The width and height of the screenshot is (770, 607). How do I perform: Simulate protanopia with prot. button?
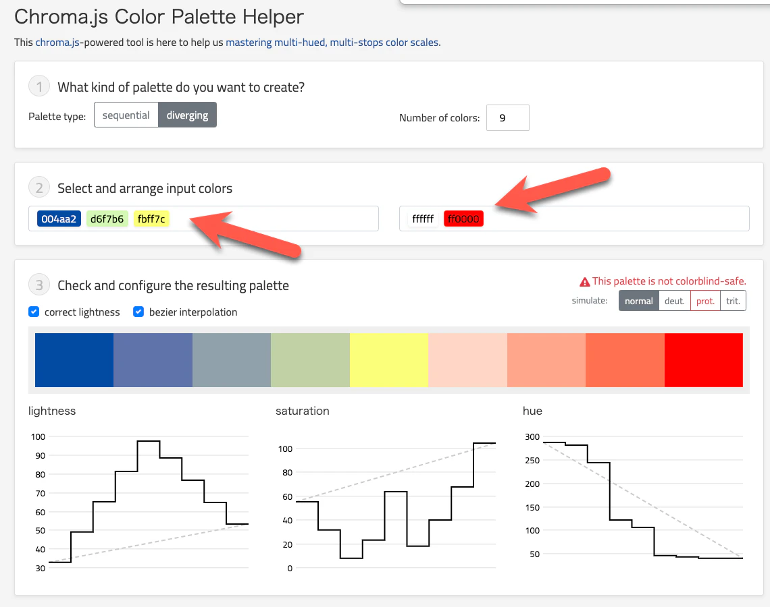[705, 301]
